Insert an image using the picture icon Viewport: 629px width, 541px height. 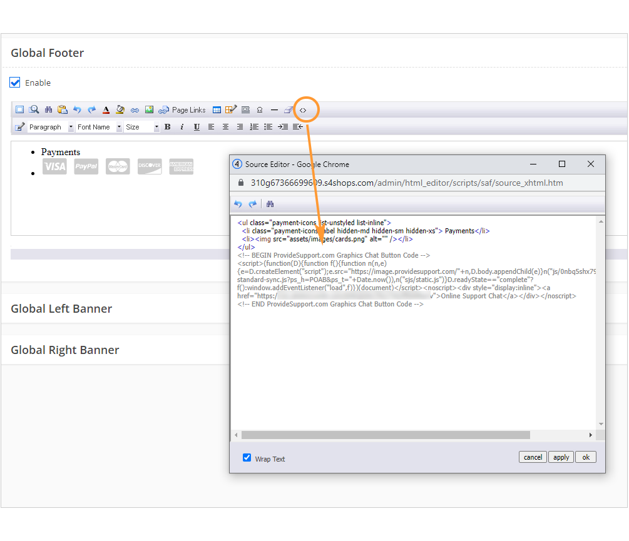pyautogui.click(x=149, y=109)
